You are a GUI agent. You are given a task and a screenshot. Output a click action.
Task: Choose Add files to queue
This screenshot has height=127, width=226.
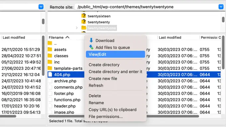pyautogui.click(x=115, y=48)
